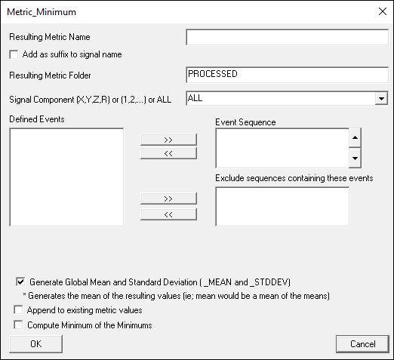Dismiss the dialog with Cancel button
394x360 pixels.
tap(362, 344)
